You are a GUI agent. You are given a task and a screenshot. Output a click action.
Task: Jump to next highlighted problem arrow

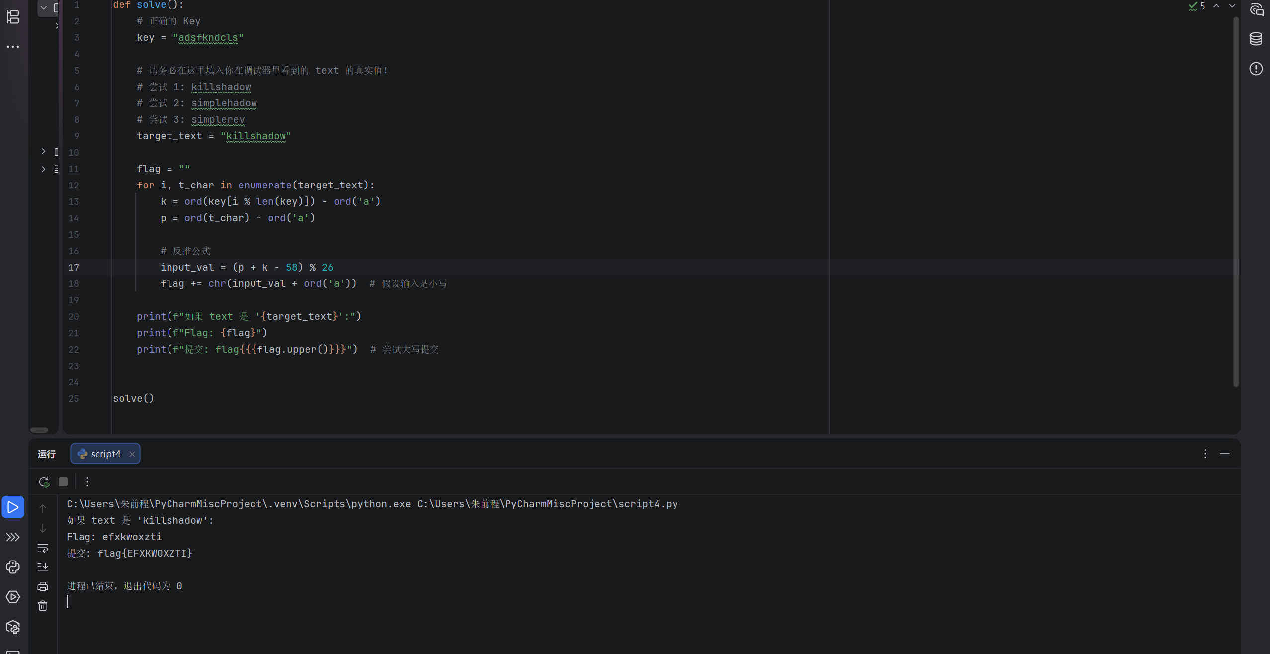[1232, 6]
